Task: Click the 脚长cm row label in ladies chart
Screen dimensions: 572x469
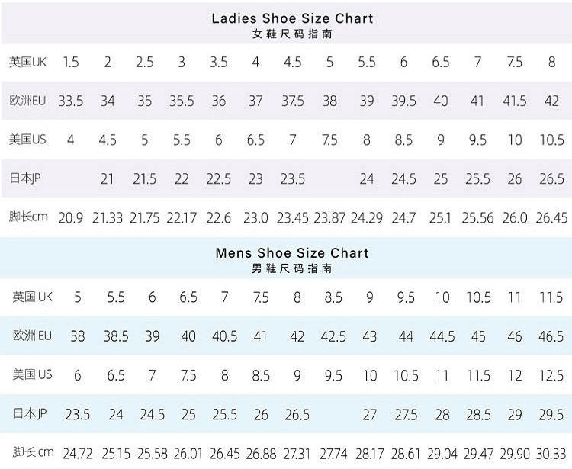Action: point(28,217)
